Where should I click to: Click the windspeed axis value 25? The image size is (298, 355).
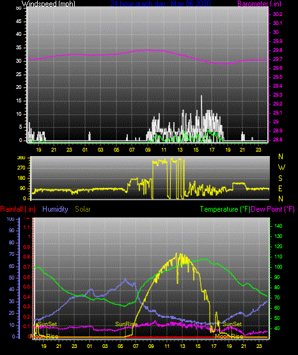(x=19, y=74)
